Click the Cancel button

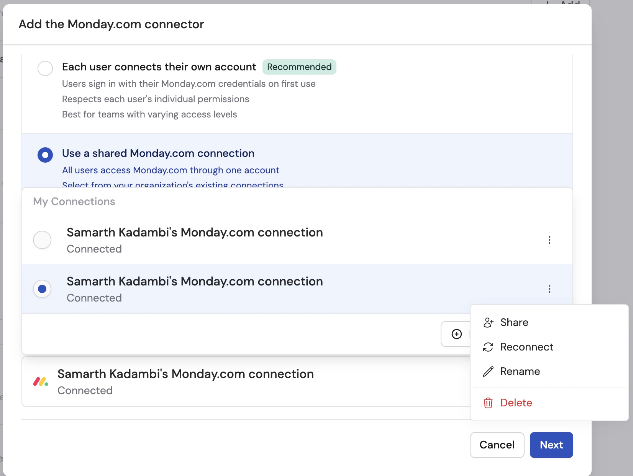point(497,445)
